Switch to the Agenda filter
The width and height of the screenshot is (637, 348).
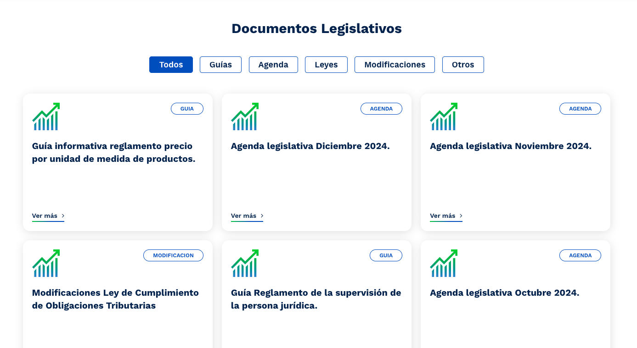coord(273,65)
